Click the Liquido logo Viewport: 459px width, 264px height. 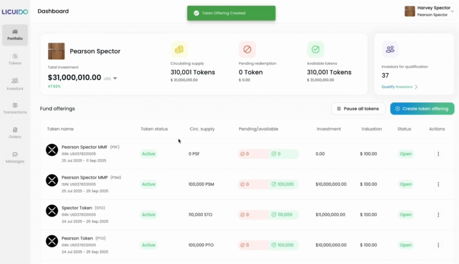[15, 11]
